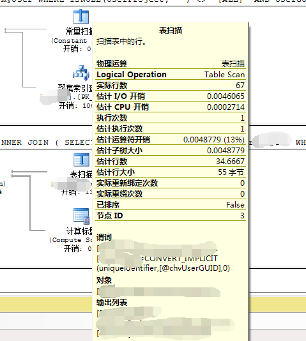Click the 估计 I/O 开销 row
This screenshot has width=306, height=341.
171,96
